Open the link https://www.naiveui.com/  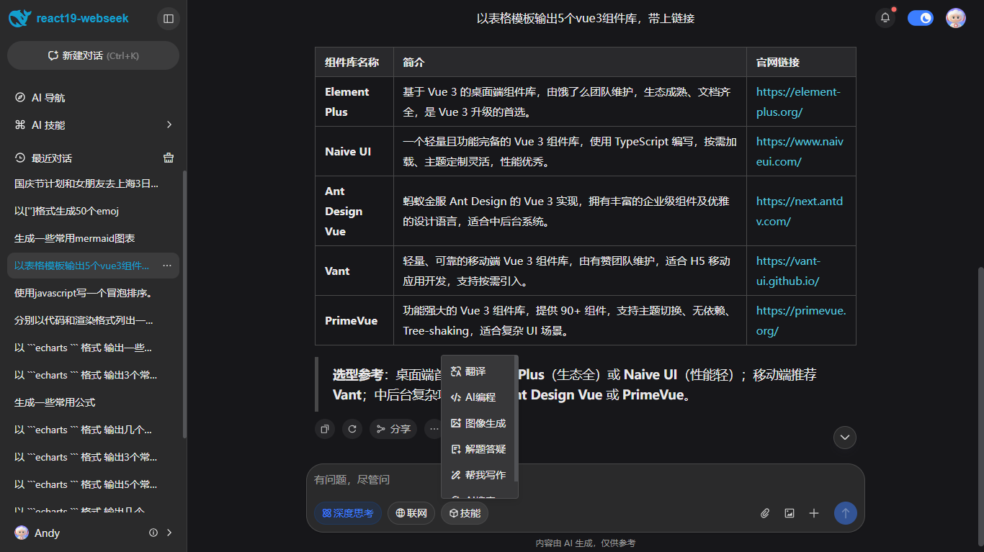point(800,151)
